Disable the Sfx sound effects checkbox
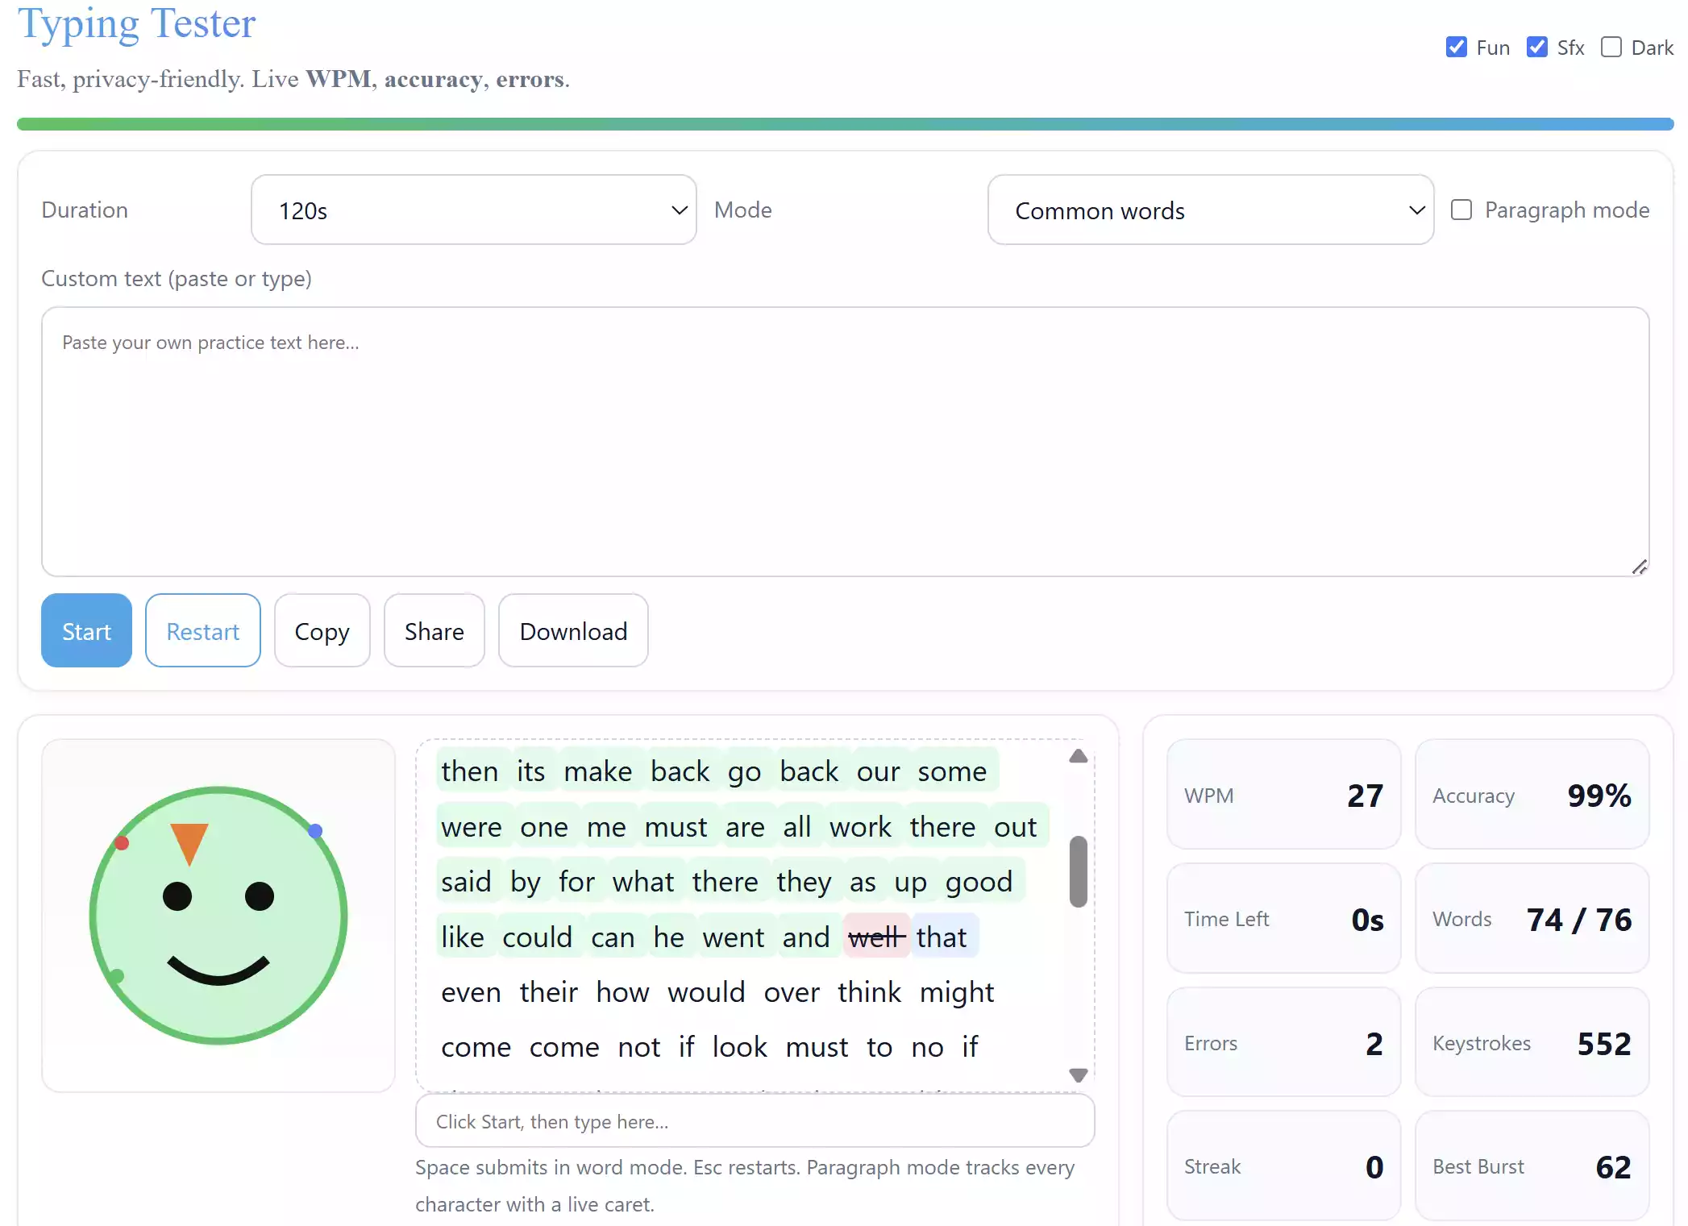Viewport: 1688px width, 1226px height. click(1535, 47)
